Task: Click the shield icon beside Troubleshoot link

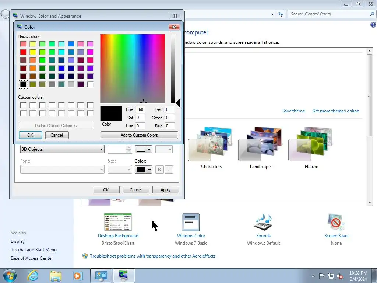Action: point(85,256)
